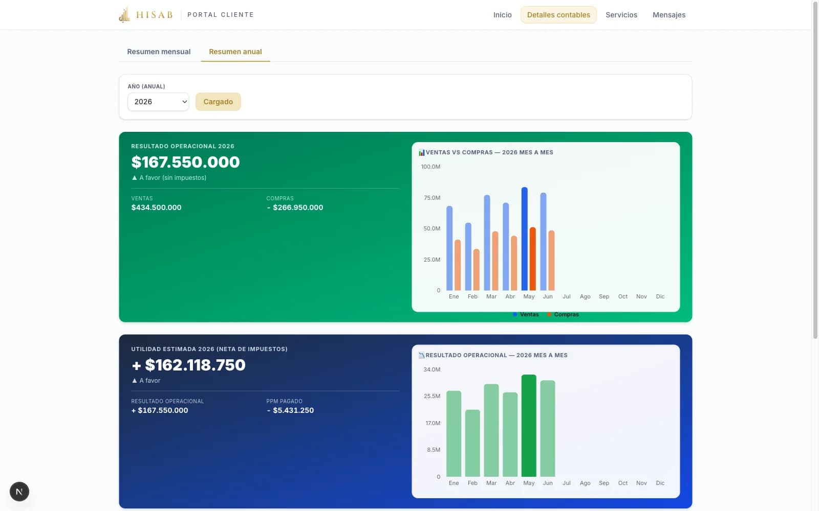Select the Resumen anual tab

235,52
